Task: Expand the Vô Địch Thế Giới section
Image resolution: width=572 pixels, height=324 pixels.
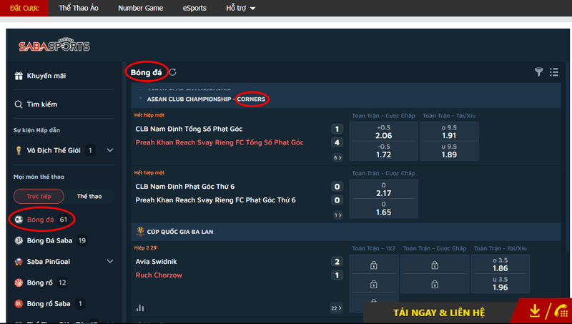Action: click(109, 150)
